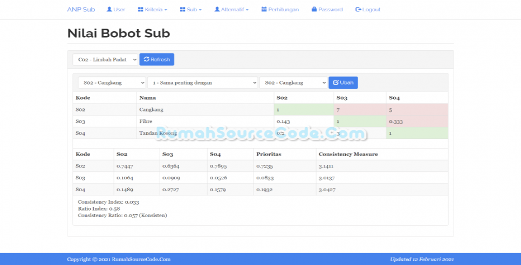Go to the Perhitungan page
521x265 pixels.
click(x=280, y=10)
